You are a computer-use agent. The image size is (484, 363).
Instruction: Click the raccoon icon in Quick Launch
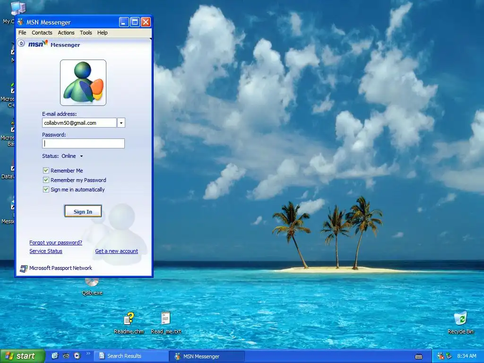(x=66, y=356)
